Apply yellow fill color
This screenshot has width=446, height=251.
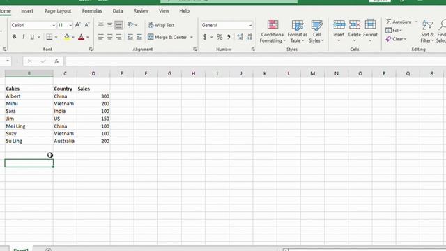point(67,37)
